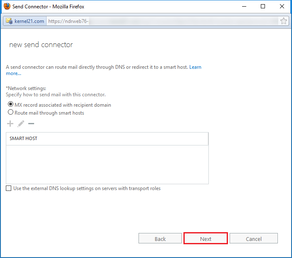
Task: Open the Learn more link
Action: tap(195, 67)
